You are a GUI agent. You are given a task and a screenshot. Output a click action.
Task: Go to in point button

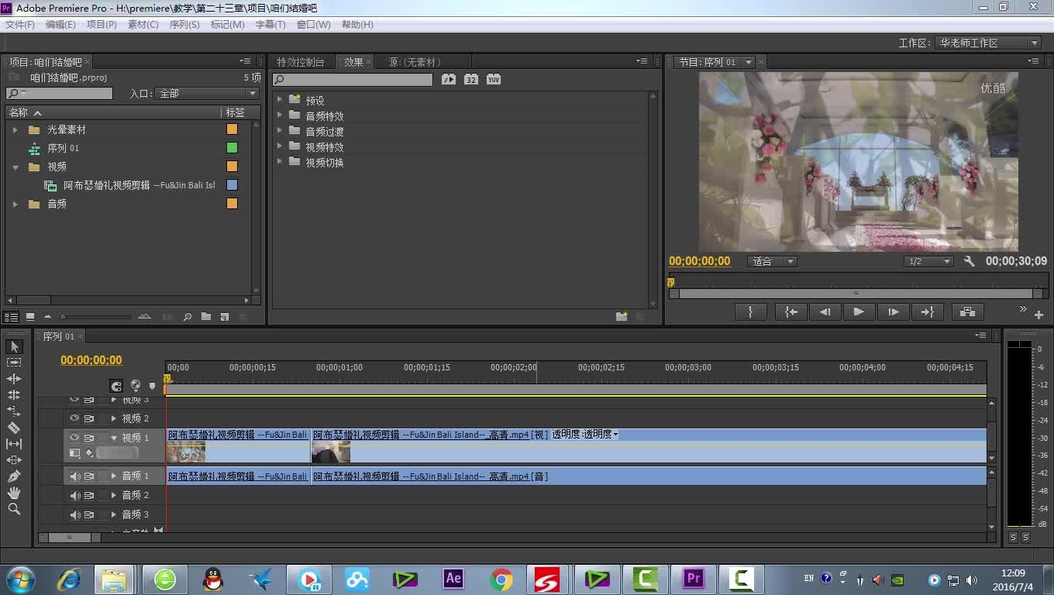point(790,311)
